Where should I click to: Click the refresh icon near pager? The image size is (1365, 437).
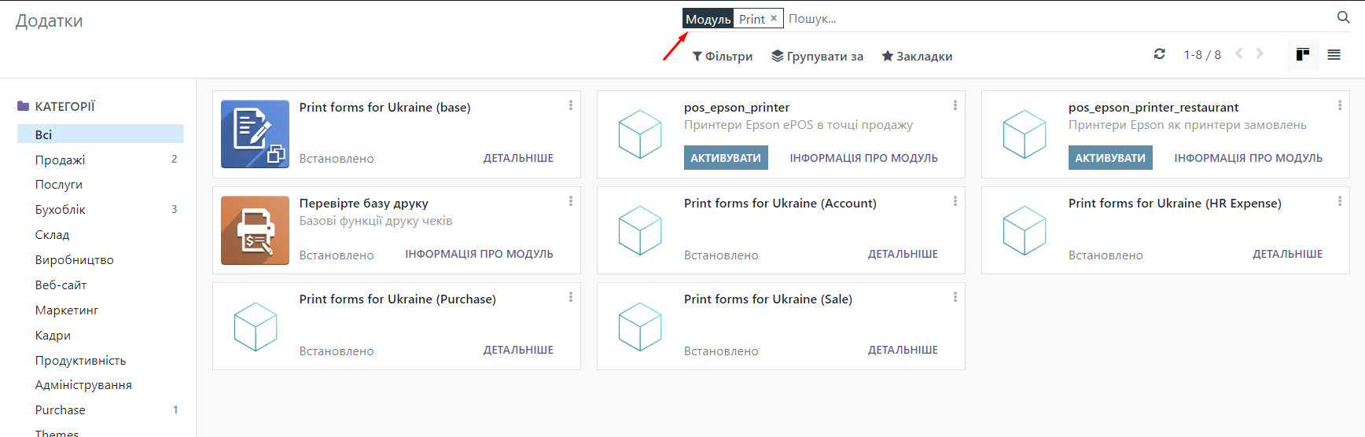tap(1159, 54)
